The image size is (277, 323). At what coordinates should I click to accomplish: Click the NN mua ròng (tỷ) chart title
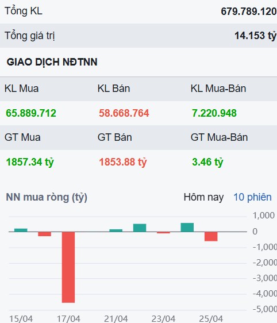pos(47,197)
